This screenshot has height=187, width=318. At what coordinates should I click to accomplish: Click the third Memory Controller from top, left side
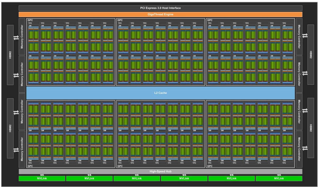(x=22, y=112)
